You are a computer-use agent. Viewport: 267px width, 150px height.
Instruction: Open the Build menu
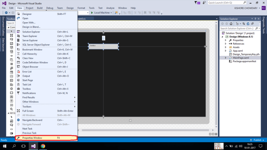click(x=40, y=8)
